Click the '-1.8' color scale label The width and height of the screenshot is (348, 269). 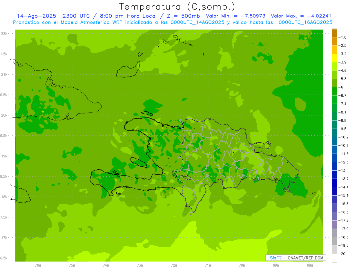(343, 37)
